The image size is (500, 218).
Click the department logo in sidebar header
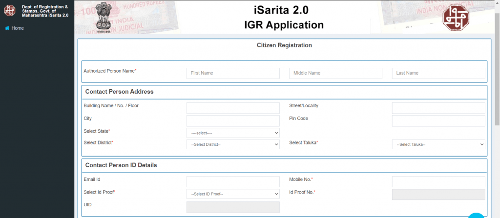(10, 11)
